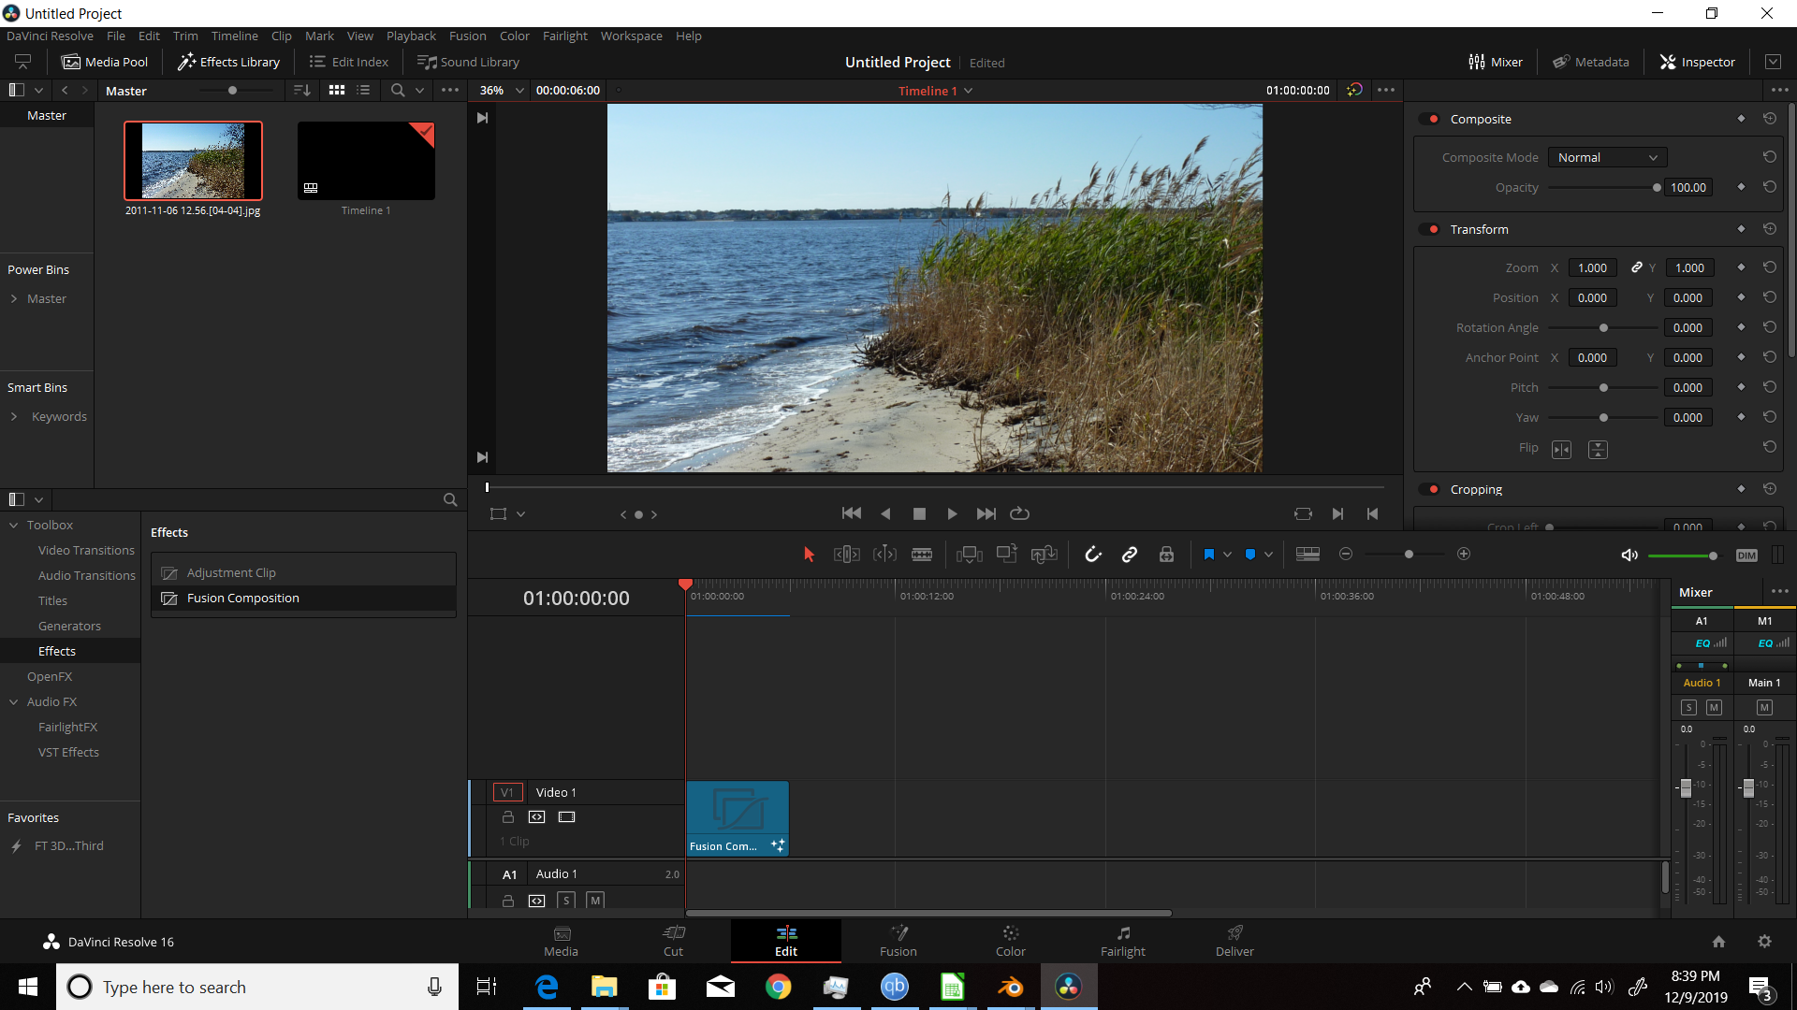Adjust the Rotation Angle slider
The height and width of the screenshot is (1010, 1797).
click(1604, 328)
